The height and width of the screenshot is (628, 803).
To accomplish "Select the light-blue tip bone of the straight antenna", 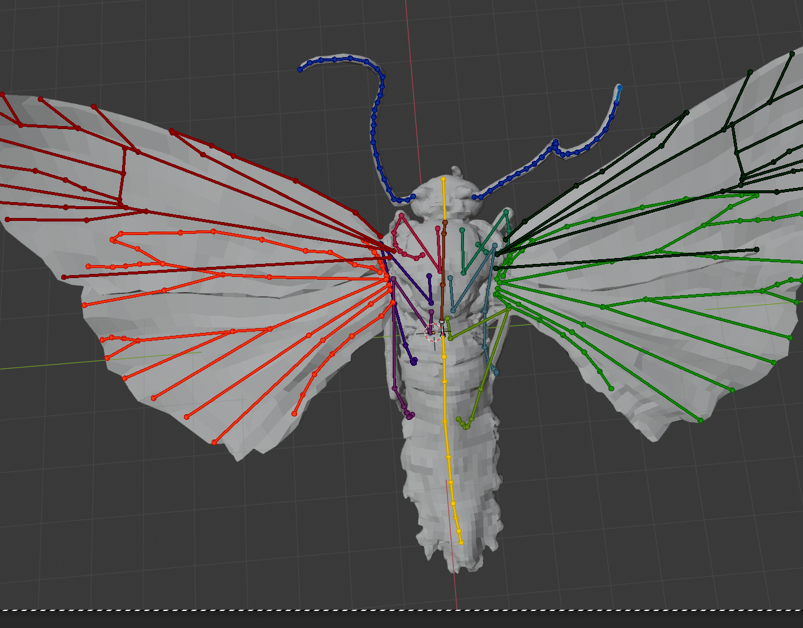I will pyautogui.click(x=618, y=94).
